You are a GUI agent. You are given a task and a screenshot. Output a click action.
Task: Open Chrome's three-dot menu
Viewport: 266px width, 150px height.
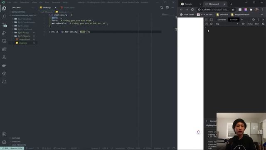(x=262, y=10)
